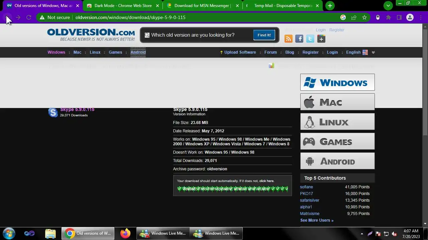Open the browser side panel
This screenshot has height=240, width=428.
coord(399,17)
